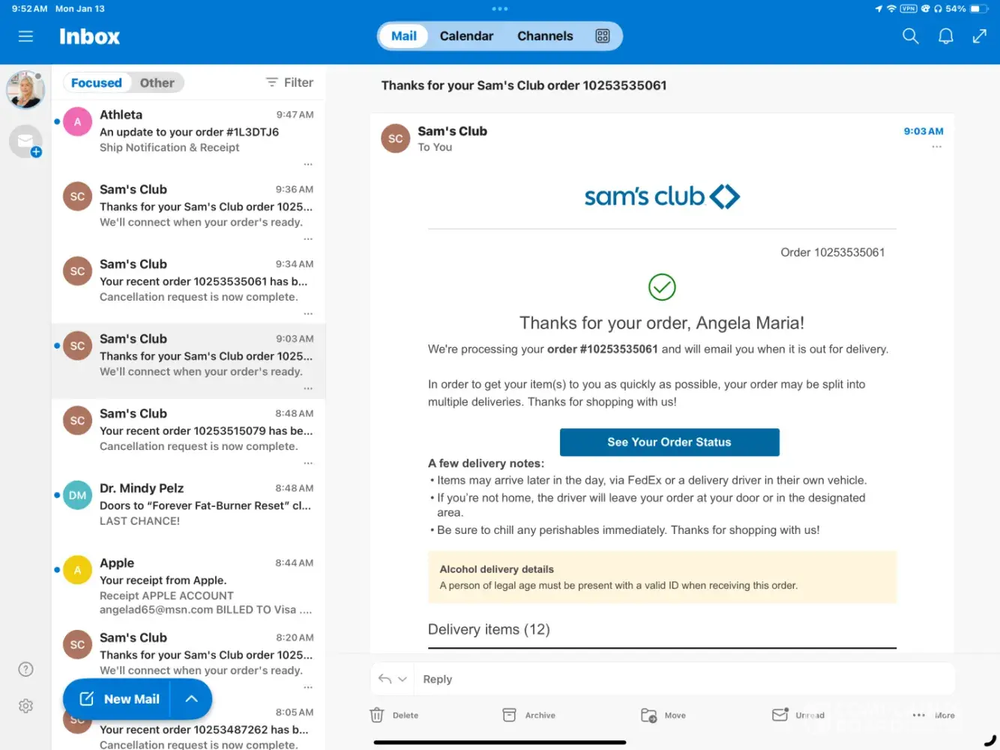
Task: Open ellipsis menu on 9:36 AM Sam's Club email
Action: [308, 239]
